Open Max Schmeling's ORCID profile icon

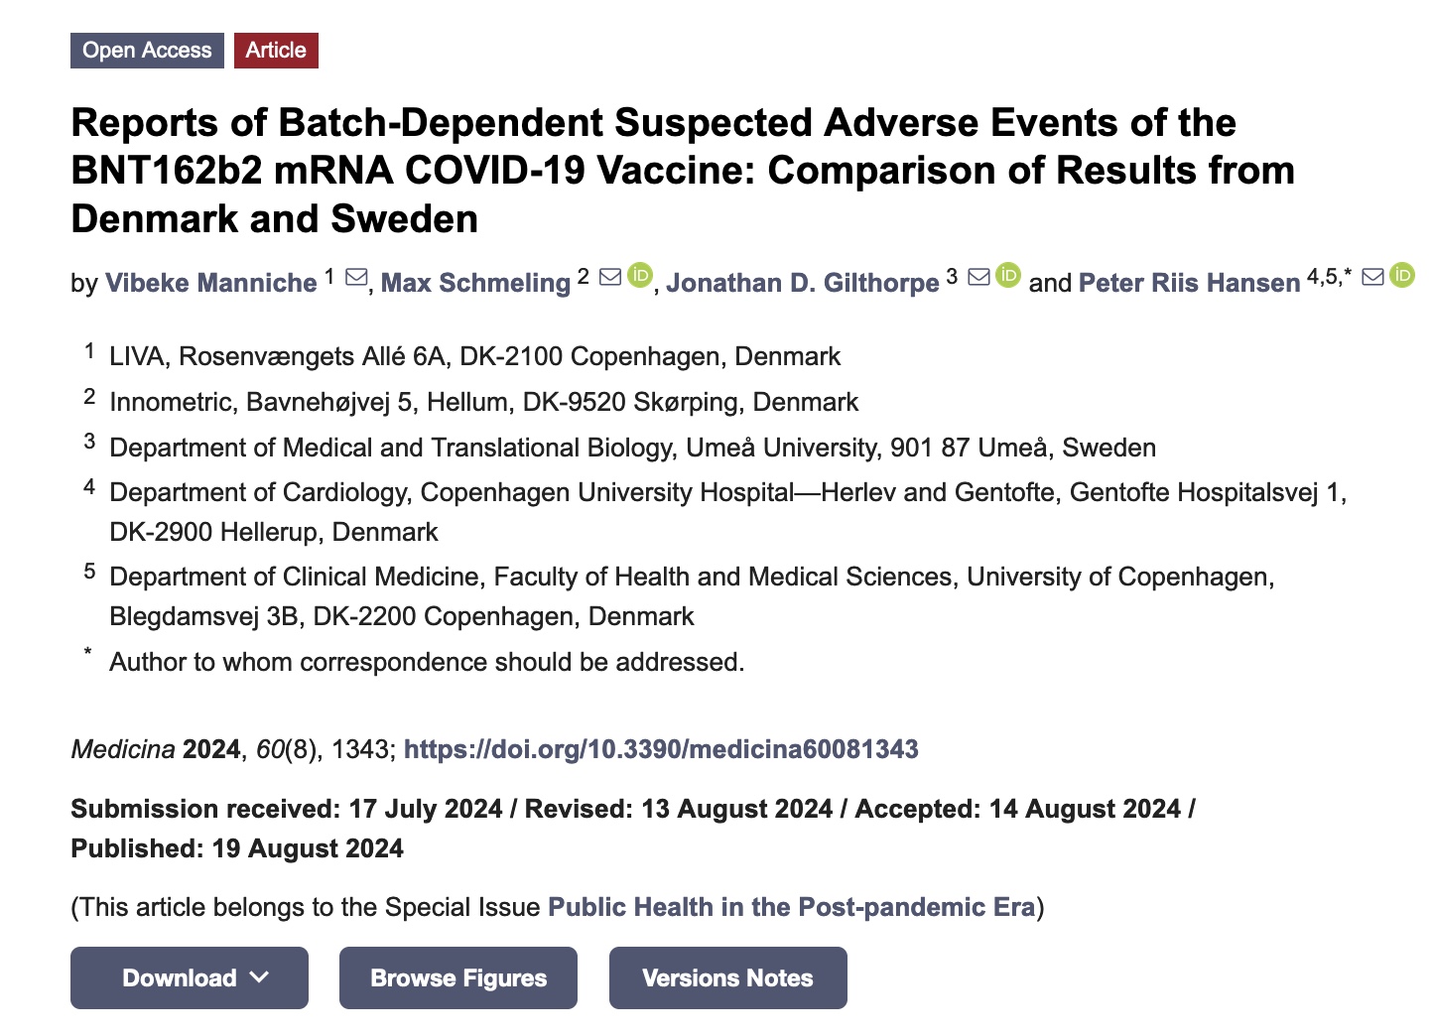click(x=641, y=275)
